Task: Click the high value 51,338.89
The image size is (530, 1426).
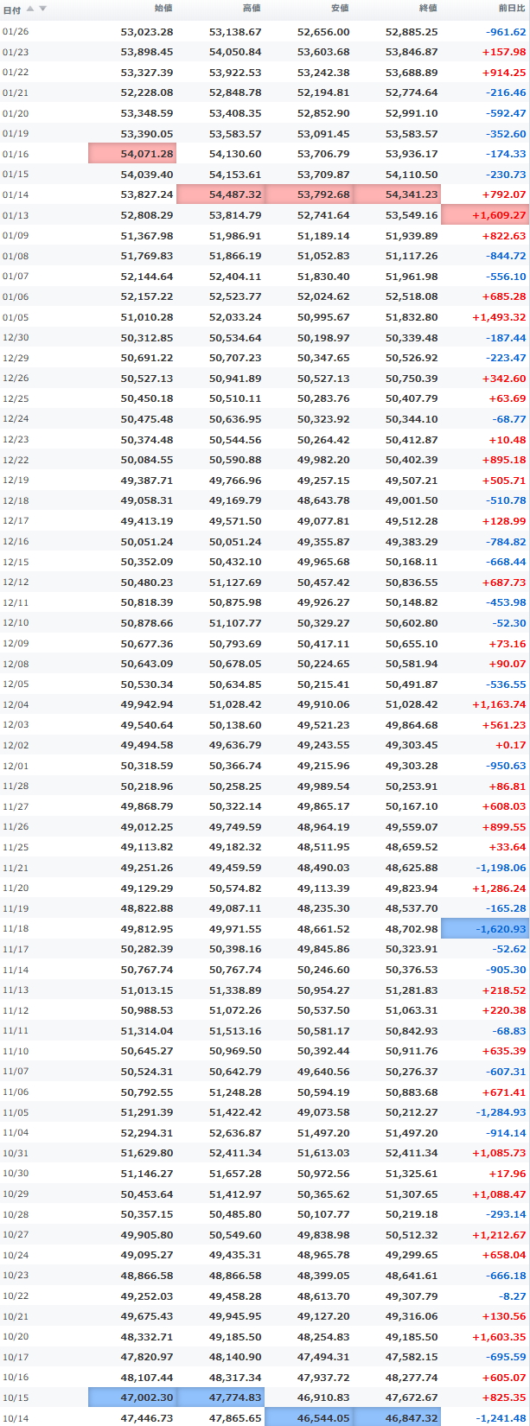Action: 235,990
